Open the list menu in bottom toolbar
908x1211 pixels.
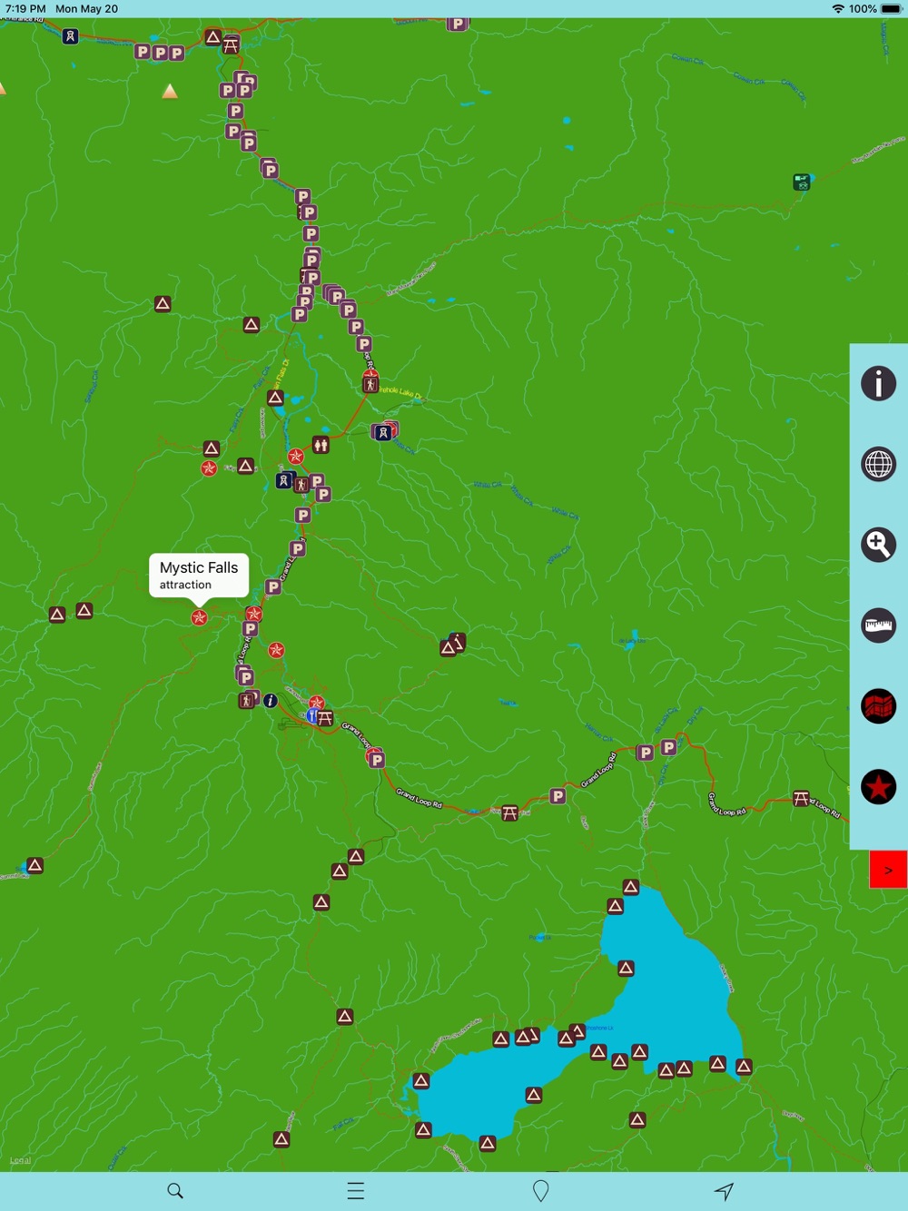click(356, 1191)
